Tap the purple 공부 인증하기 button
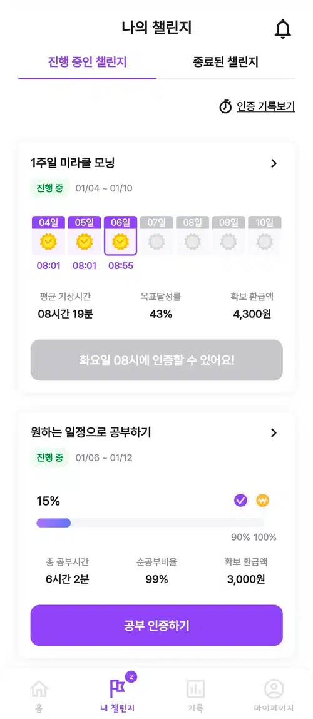 [x=156, y=626]
